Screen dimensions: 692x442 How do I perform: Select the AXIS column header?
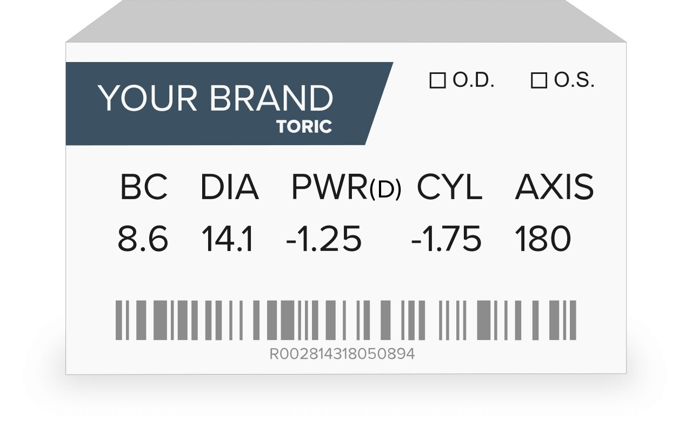[555, 187]
